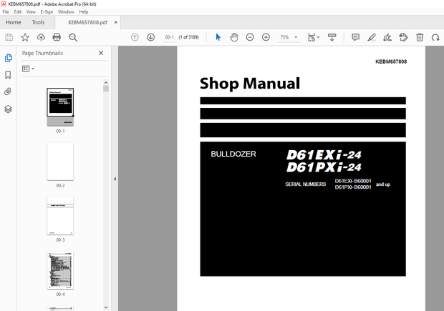Open the E-Sign menu
This screenshot has height=311, width=444.
click(47, 12)
